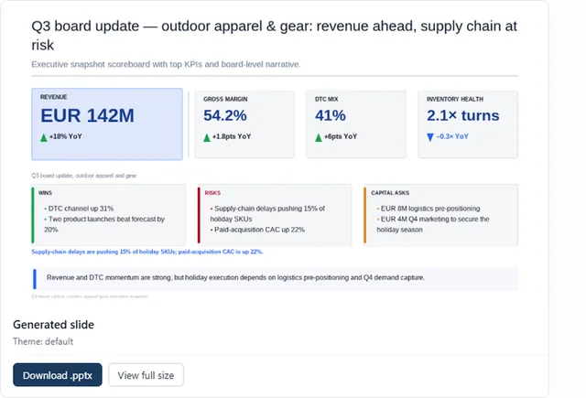Click the 'Theme: default' label
Image resolution: width=586 pixels, height=398 pixels.
43,341
